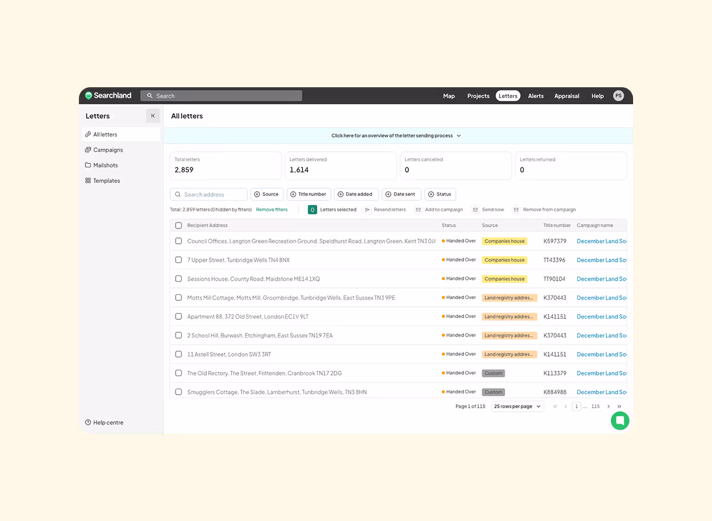
Task: Open campaign link for title TT43396
Action: pos(602,260)
